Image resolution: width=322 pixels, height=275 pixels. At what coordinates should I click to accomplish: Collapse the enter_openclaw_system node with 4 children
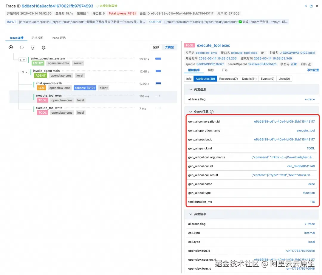[22, 60]
